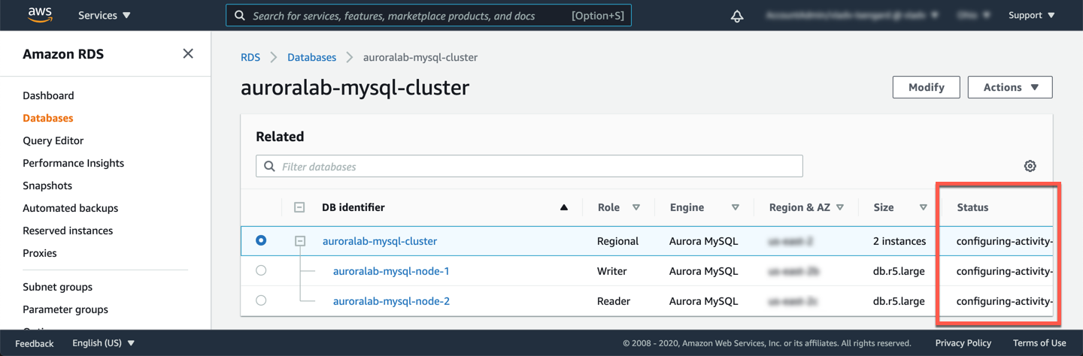The image size is (1083, 356).
Task: Click db.r5.large in node-2 row
Action: [899, 301]
